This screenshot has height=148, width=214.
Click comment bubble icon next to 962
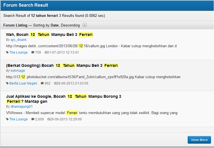42,83
